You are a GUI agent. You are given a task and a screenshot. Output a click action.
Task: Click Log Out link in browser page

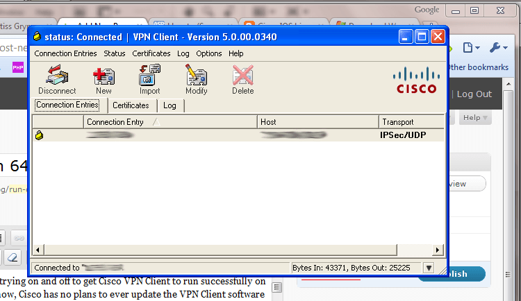pos(474,94)
